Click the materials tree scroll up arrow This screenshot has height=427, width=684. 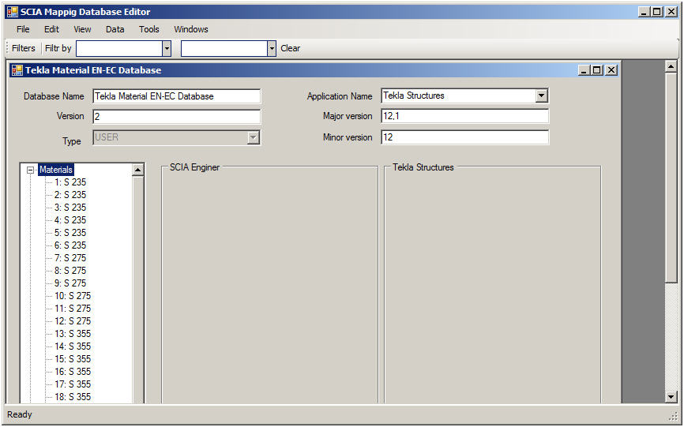[x=138, y=170]
